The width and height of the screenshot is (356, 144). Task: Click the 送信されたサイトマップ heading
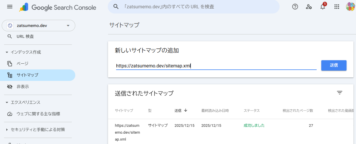tap(144, 93)
